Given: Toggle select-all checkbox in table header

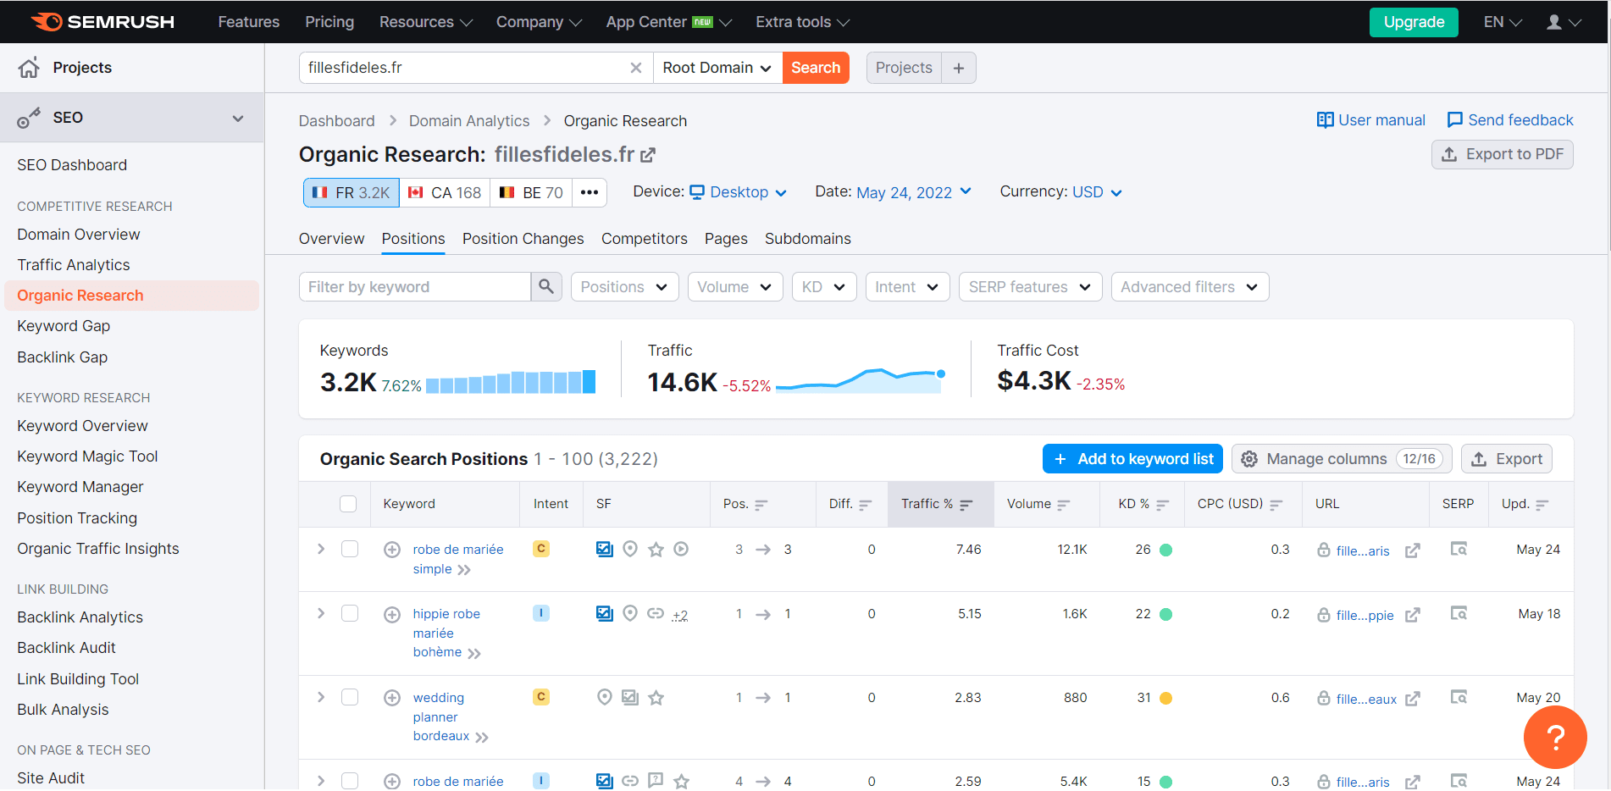Looking at the screenshot, I should [x=348, y=504].
